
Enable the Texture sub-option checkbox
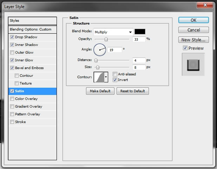click(x=17, y=83)
